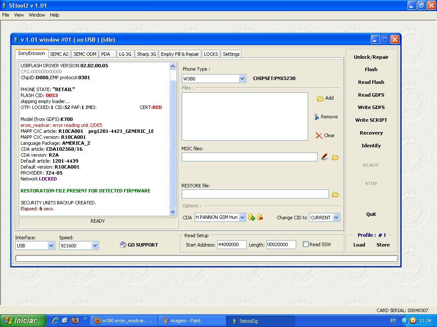Open the Help menu
The height and width of the screenshot is (327, 437).
coord(54,15)
